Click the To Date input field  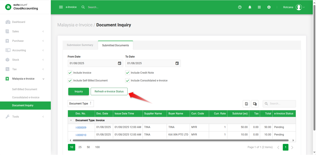[x=153, y=63]
